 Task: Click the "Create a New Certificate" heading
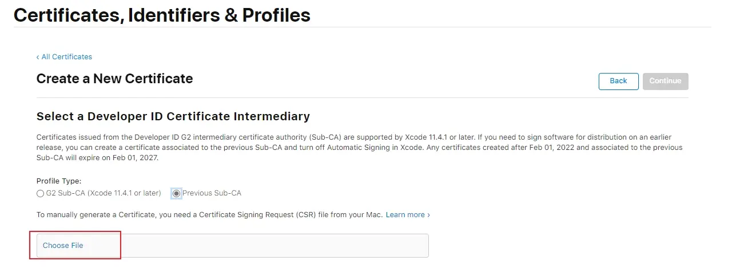point(114,79)
